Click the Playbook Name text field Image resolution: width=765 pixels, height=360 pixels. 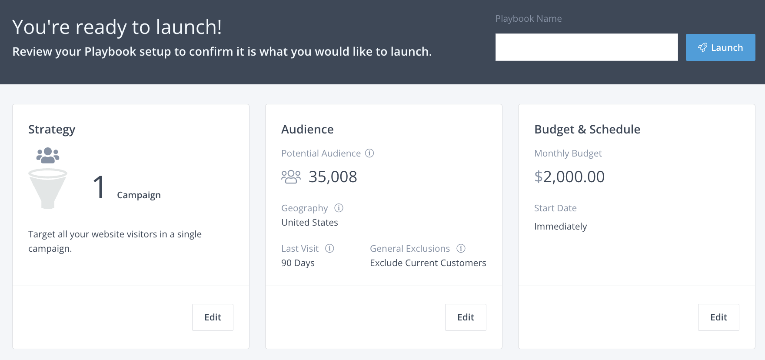(586, 47)
